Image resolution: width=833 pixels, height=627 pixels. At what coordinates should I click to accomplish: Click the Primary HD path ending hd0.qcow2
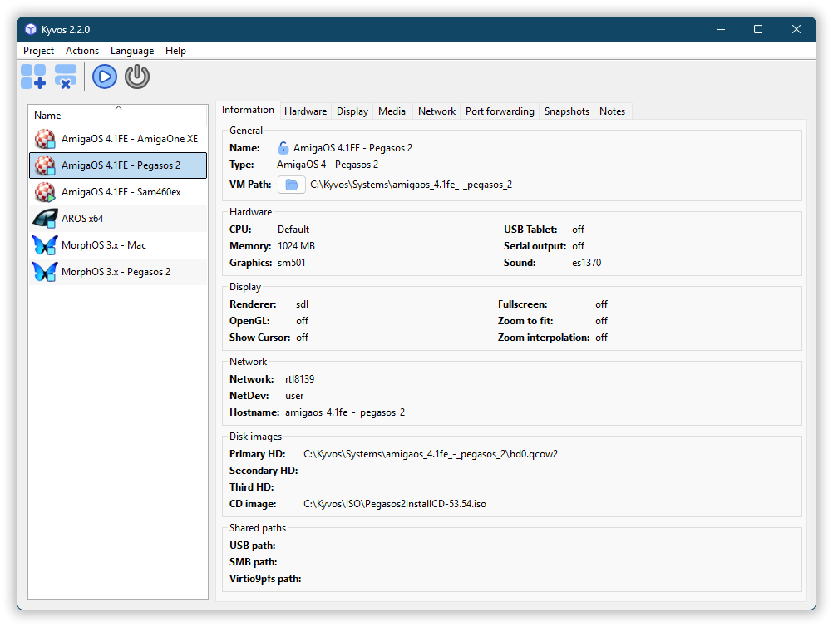coord(431,454)
